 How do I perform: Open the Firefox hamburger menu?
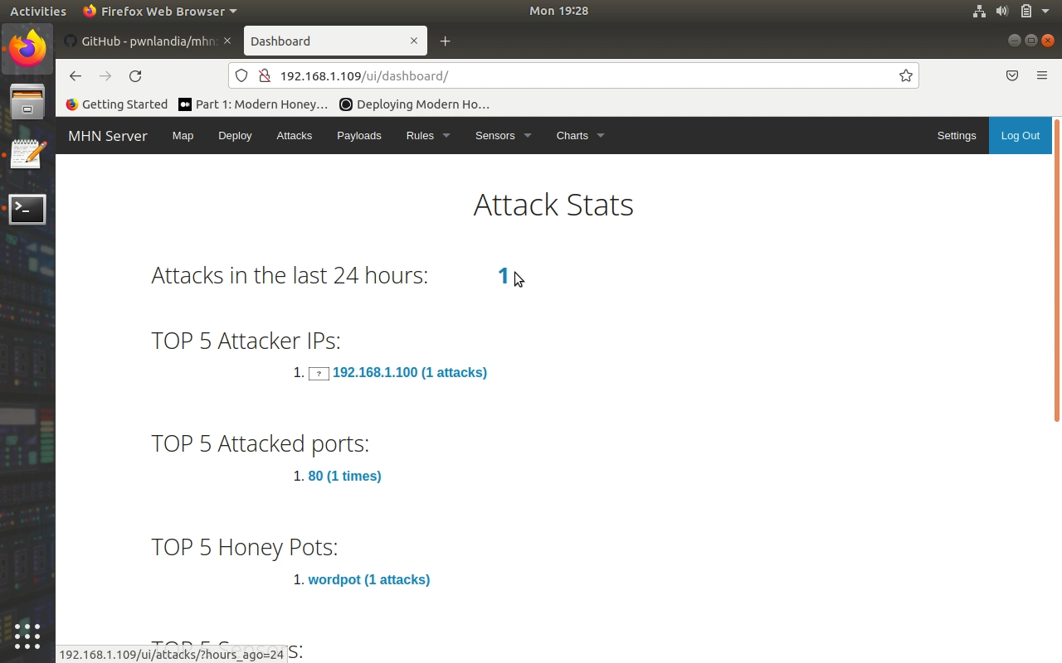1042,76
